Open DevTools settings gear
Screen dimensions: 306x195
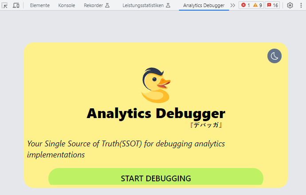290,5
